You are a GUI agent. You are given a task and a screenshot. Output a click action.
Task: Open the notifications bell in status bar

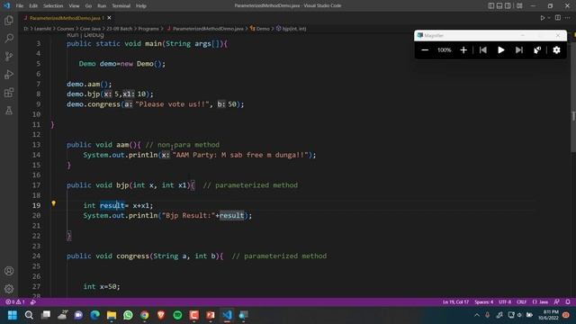(568, 302)
